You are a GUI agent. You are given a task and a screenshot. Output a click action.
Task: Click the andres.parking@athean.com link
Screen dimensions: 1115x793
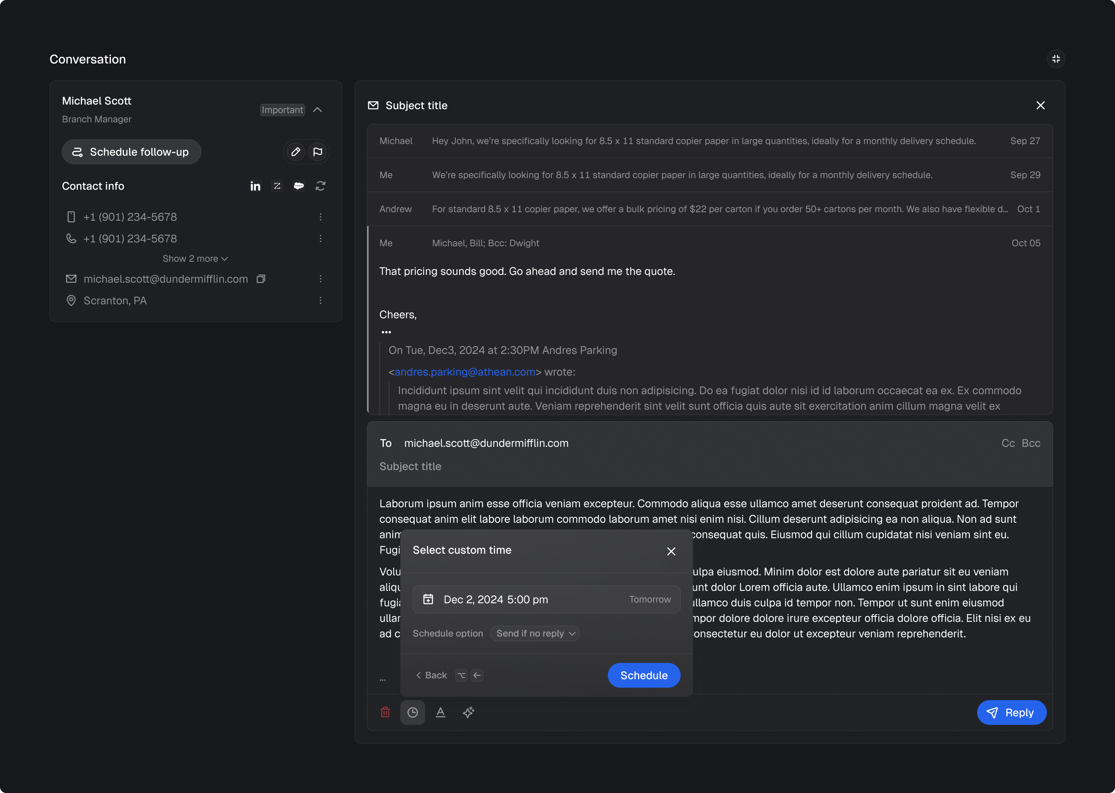(x=465, y=372)
